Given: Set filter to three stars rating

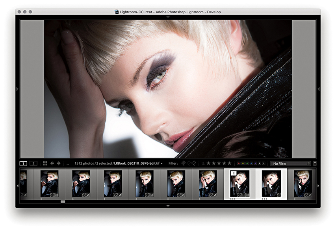Looking at the screenshot, I should 219,164.
